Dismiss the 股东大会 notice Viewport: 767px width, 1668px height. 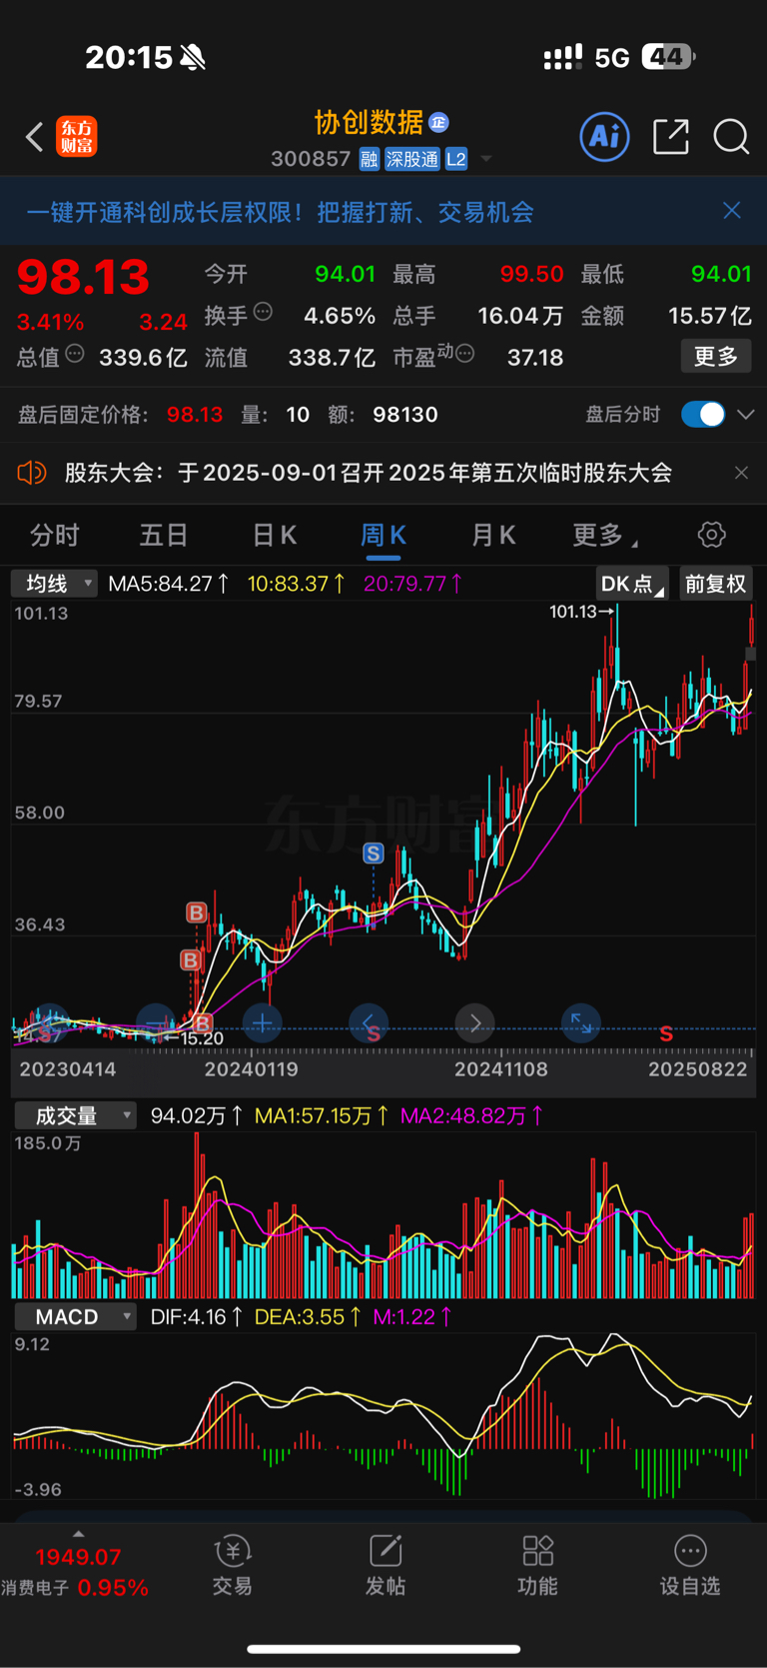[x=741, y=473]
